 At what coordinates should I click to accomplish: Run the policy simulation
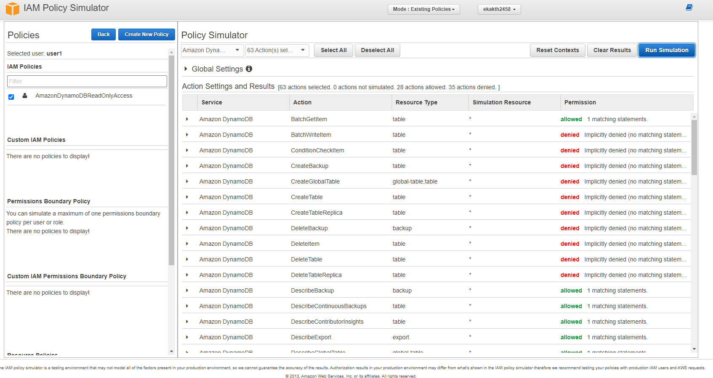pos(667,50)
